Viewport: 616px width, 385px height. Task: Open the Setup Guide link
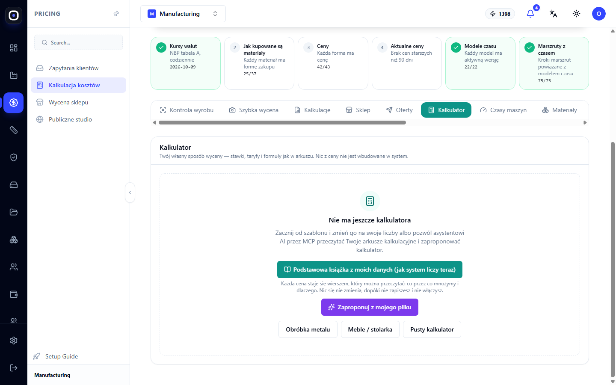point(56,356)
